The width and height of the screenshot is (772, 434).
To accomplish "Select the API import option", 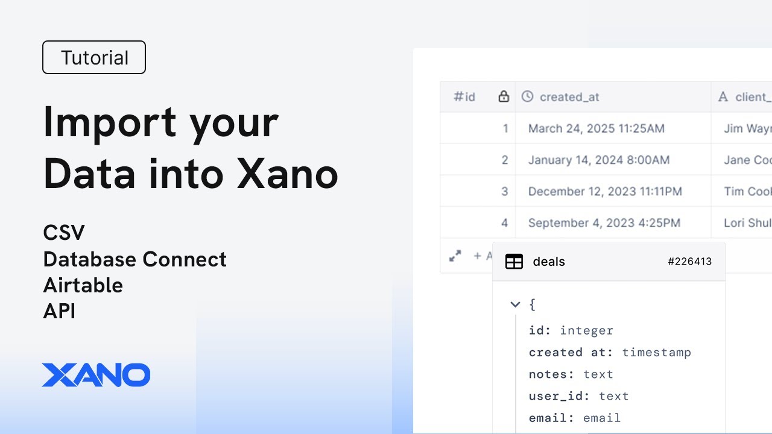I will point(59,311).
